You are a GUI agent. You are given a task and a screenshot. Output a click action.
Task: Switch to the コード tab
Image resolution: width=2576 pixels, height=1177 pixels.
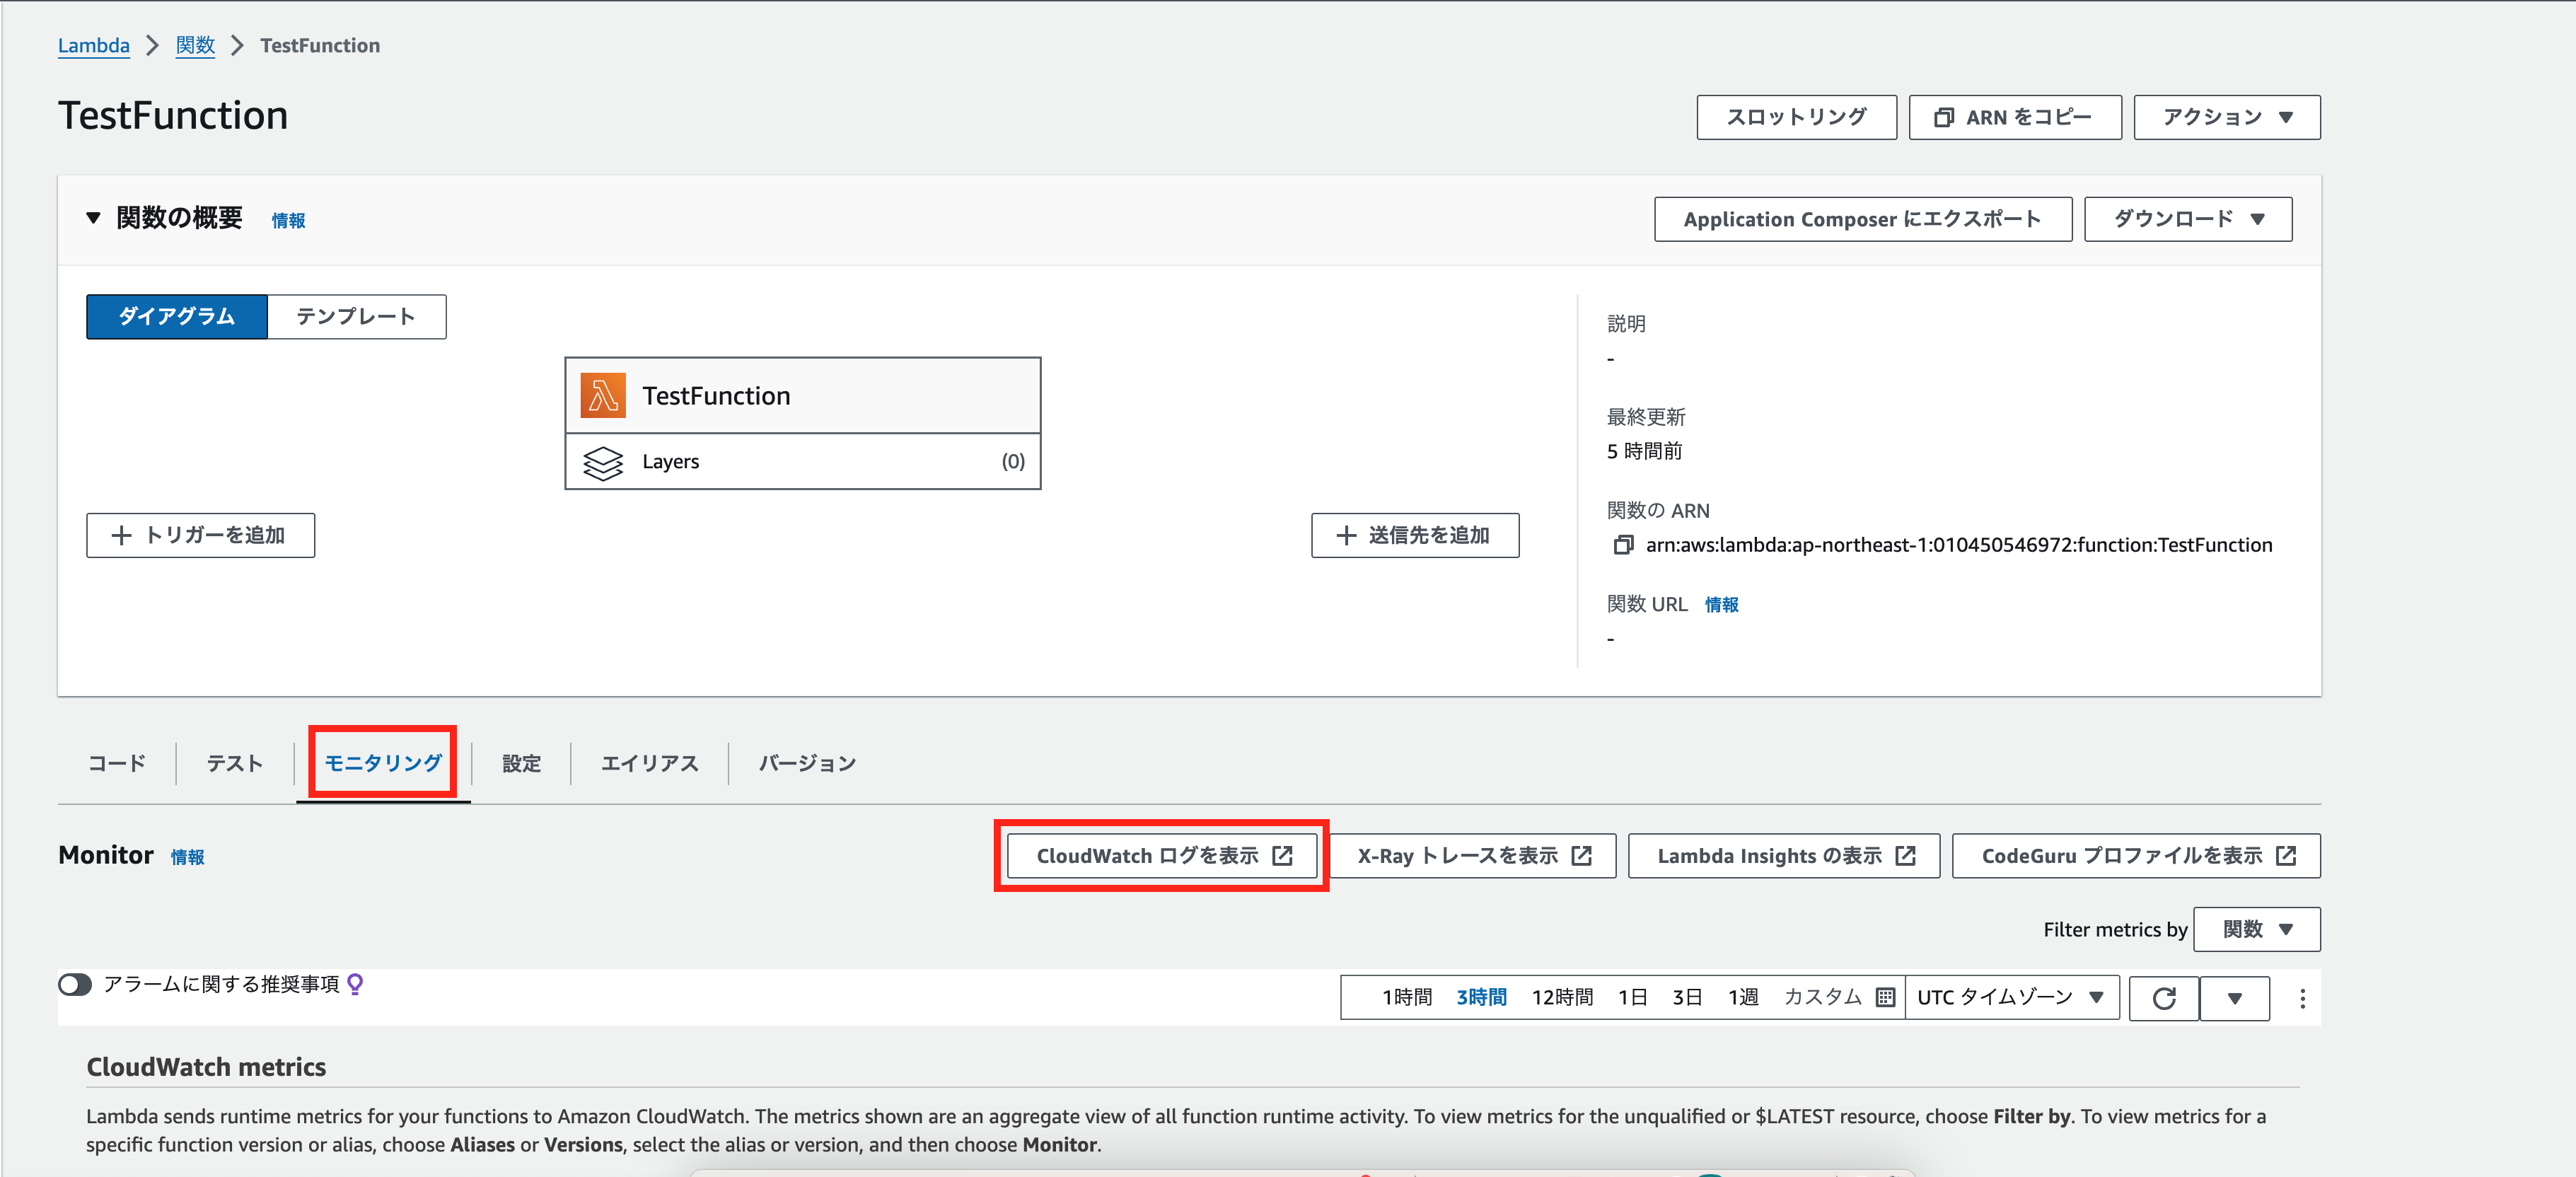tap(117, 763)
